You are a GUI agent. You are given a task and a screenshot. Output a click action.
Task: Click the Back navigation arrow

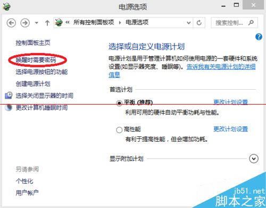11,23
